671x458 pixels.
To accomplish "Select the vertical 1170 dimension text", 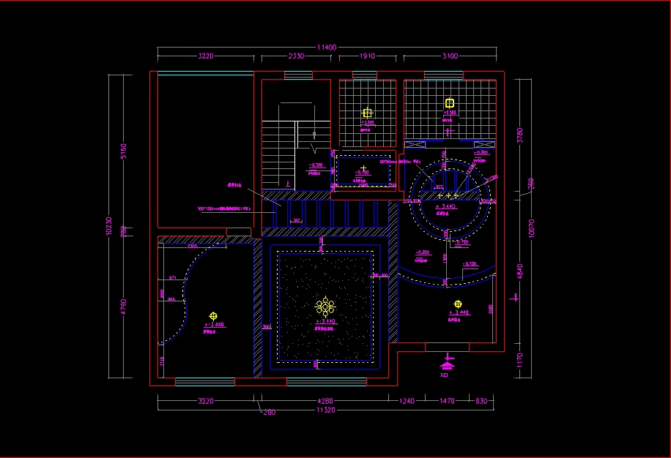I will [519, 360].
